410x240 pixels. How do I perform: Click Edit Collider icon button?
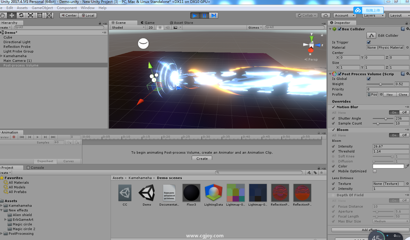[x=371, y=36]
